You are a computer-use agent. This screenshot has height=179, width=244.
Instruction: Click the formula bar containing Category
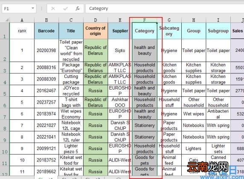pyautogui.click(x=165, y=9)
